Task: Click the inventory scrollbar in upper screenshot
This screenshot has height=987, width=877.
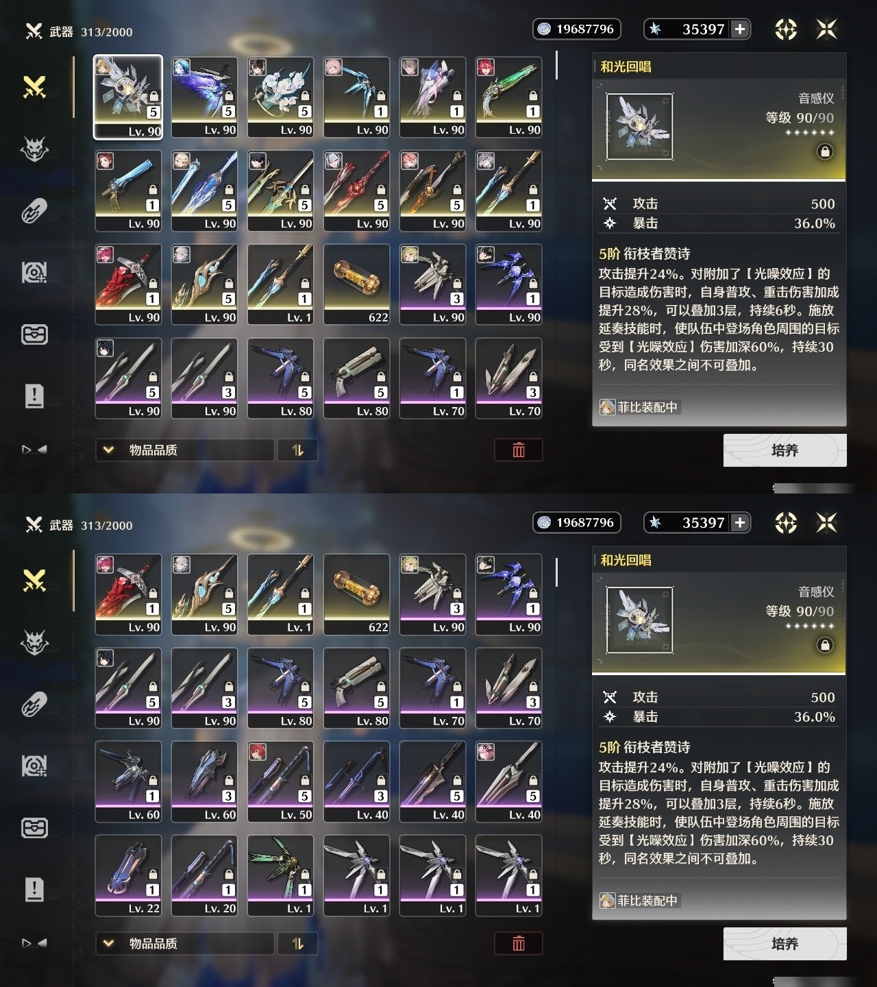Action: point(556,65)
